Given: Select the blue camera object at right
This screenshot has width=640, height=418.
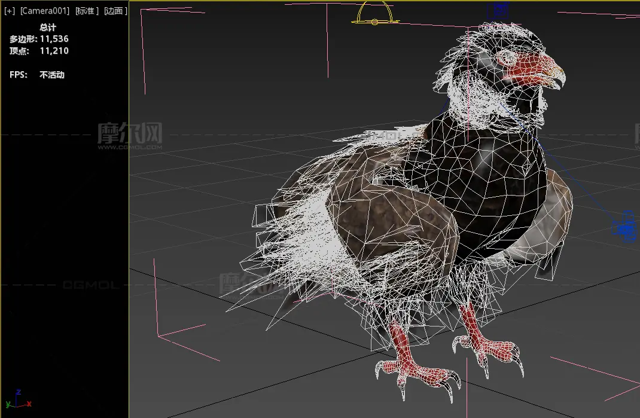Looking at the screenshot, I should point(625,227).
